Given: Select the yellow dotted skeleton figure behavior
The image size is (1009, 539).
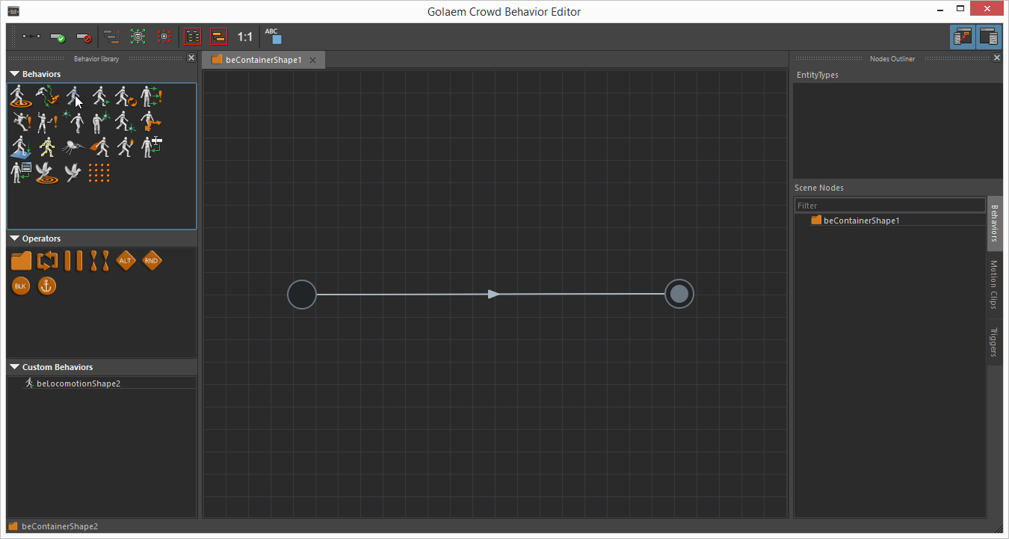Looking at the screenshot, I should (47, 147).
